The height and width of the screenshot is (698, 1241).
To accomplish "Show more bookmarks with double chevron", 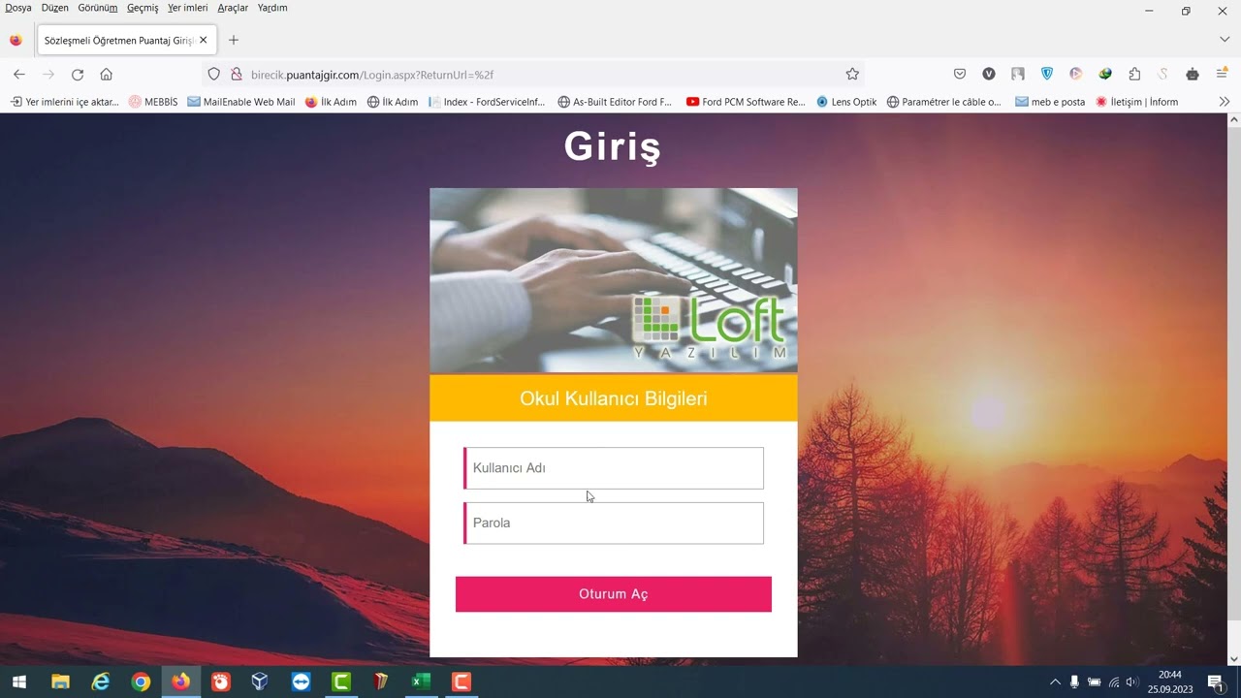I will (x=1224, y=102).
